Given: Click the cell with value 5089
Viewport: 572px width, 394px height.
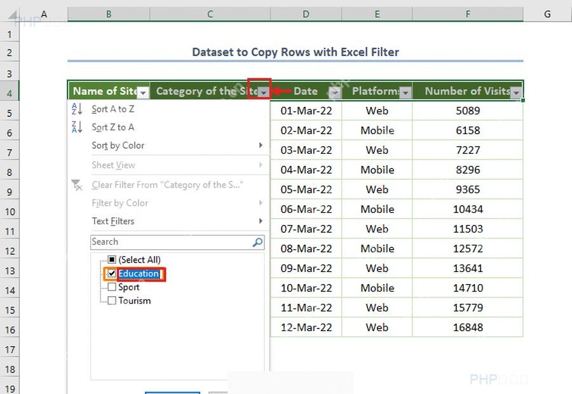Looking at the screenshot, I should pyautogui.click(x=468, y=111).
